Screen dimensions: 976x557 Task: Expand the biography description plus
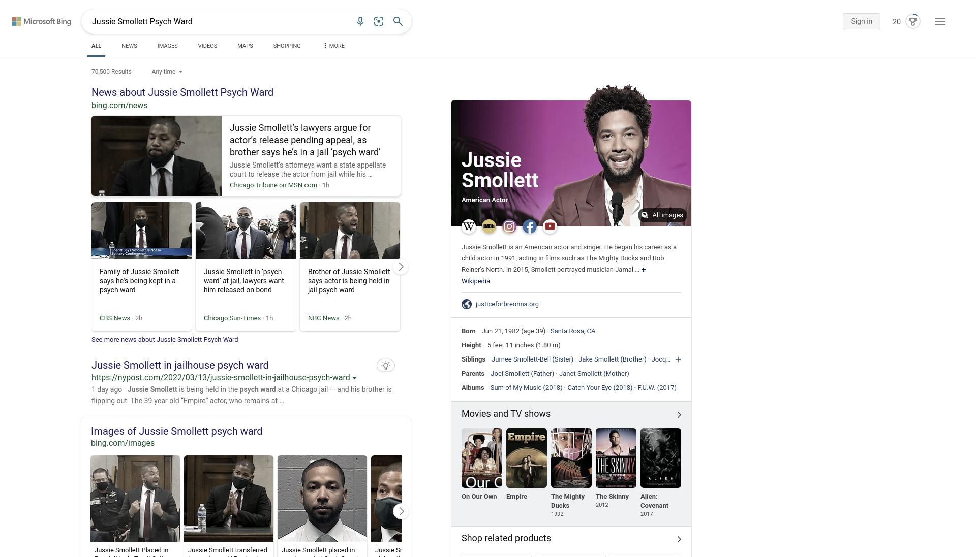(644, 270)
